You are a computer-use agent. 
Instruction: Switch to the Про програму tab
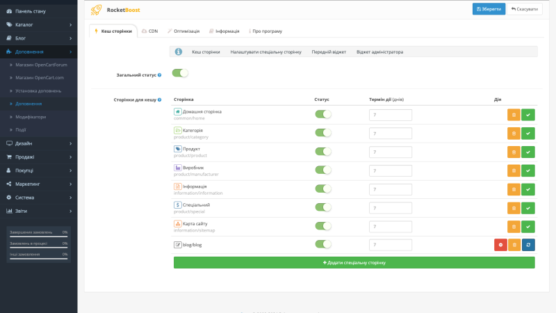(265, 31)
